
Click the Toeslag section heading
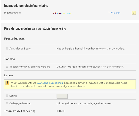pyautogui.click(x=10, y=59)
